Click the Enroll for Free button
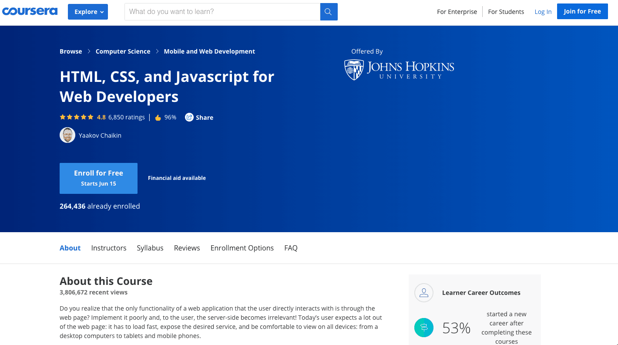 coord(98,178)
